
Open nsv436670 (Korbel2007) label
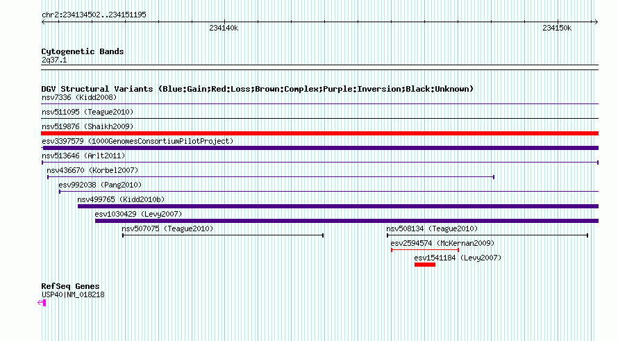pos(92,170)
